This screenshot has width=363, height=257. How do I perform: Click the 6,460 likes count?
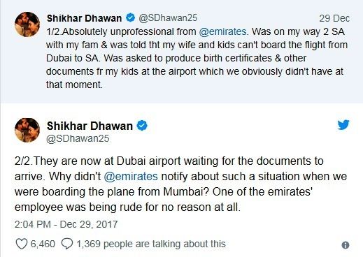tap(43, 244)
